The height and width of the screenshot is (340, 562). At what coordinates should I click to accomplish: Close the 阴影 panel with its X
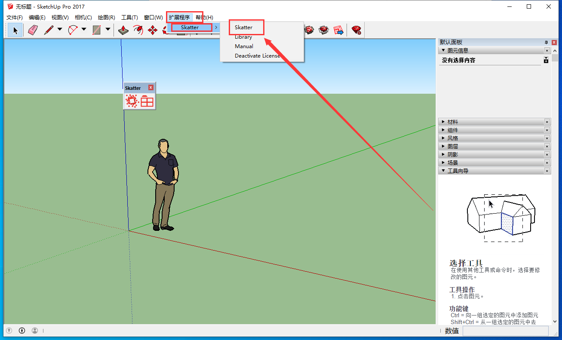click(547, 154)
